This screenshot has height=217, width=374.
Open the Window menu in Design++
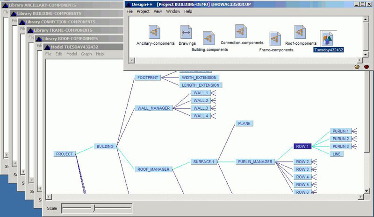(x=173, y=11)
